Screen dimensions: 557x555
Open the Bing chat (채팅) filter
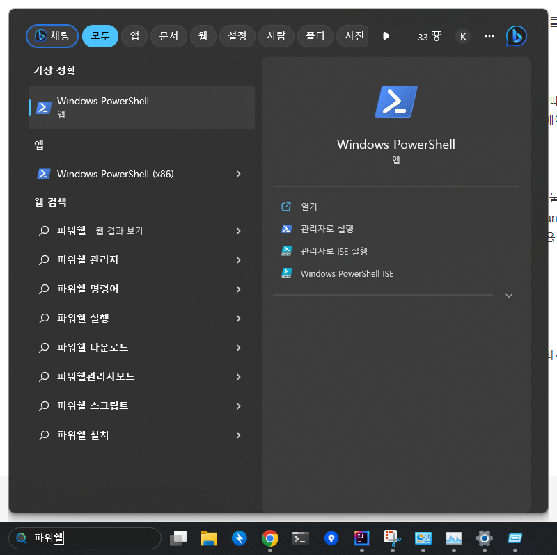pos(52,36)
